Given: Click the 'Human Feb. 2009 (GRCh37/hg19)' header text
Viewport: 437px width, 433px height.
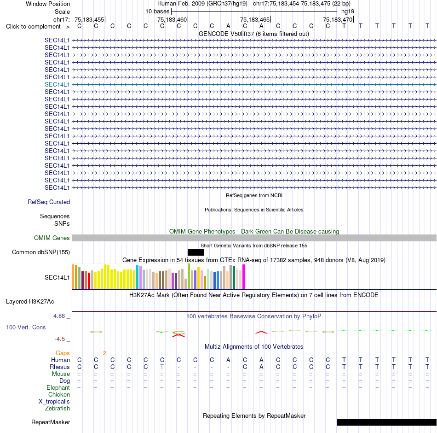Looking at the screenshot, I should pos(202,4).
